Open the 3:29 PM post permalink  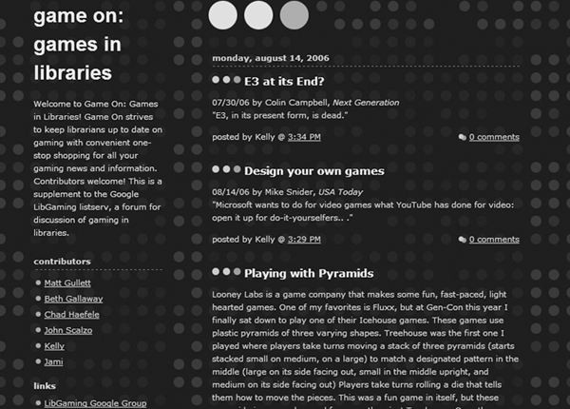tap(304, 239)
